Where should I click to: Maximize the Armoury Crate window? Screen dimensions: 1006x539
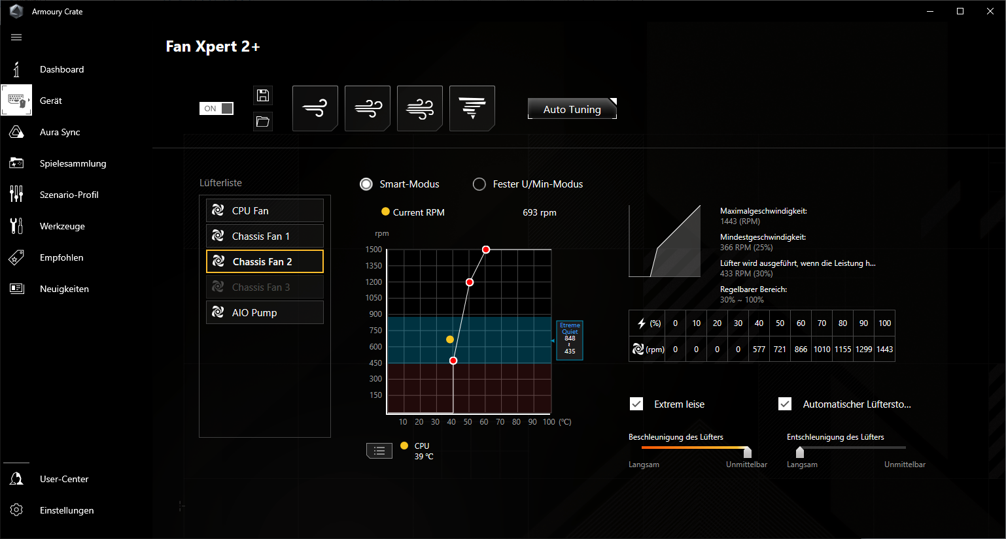point(960,11)
